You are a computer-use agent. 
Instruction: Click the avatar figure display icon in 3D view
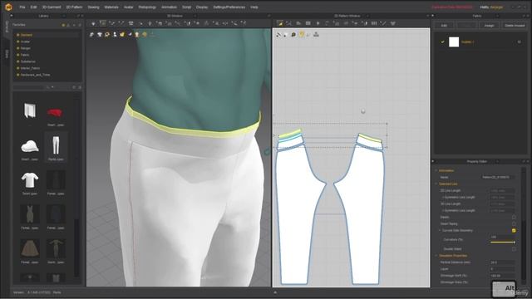[x=115, y=34]
